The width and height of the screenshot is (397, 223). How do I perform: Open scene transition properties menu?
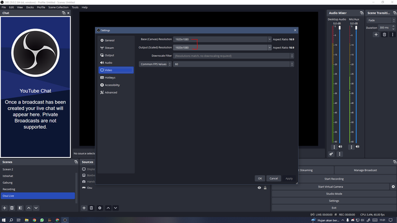pos(393,35)
